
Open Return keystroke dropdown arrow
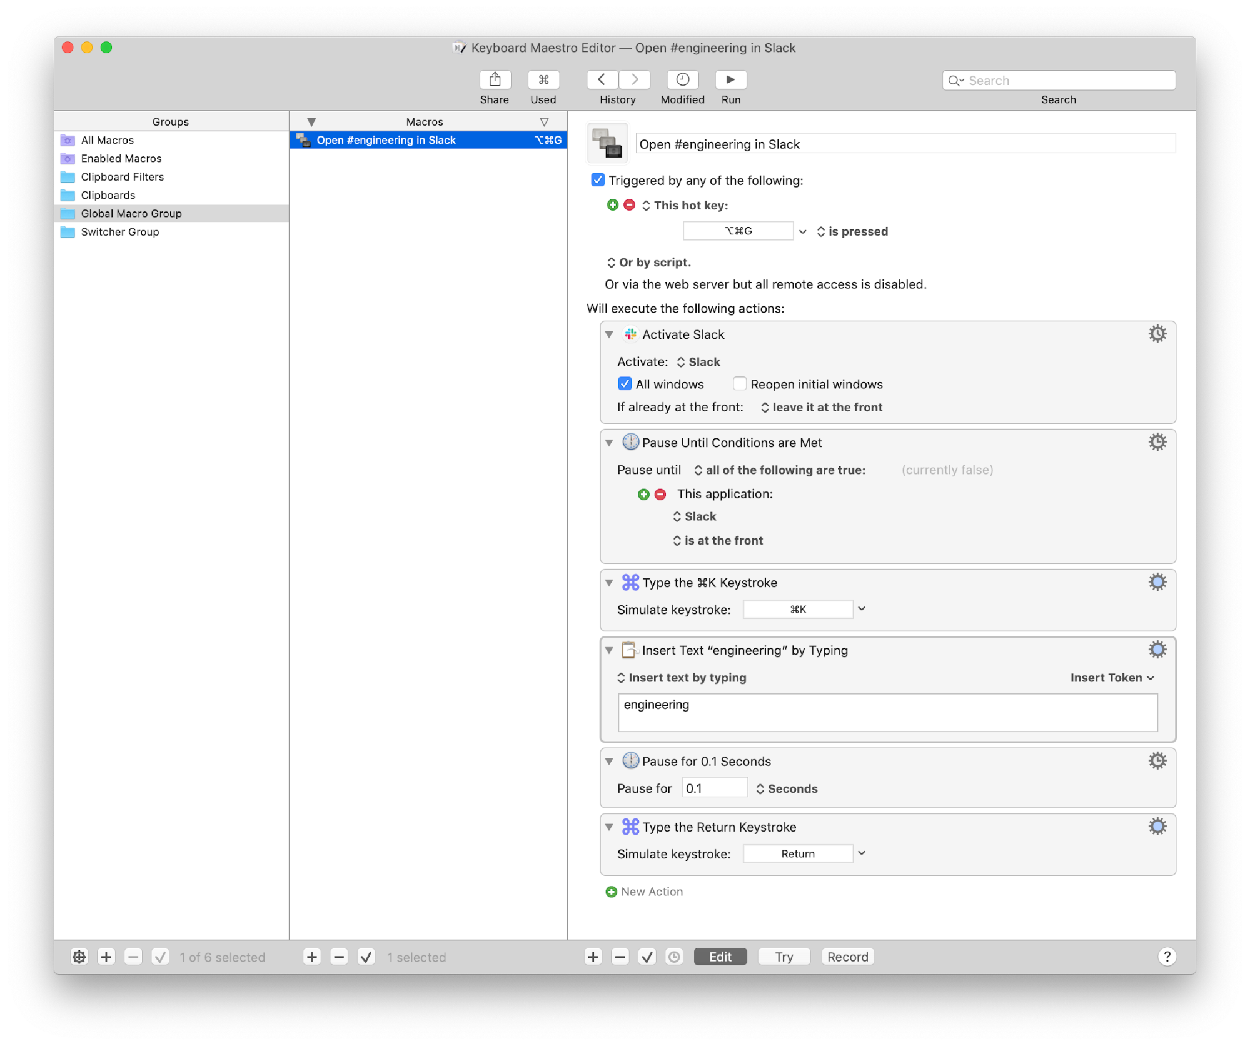point(862,853)
